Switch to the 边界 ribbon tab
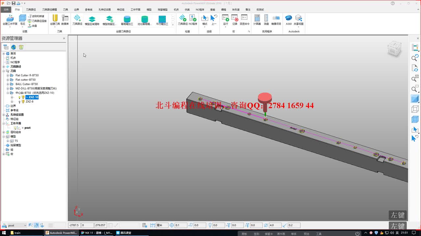The height and width of the screenshot is (236, 421). [x=76, y=10]
